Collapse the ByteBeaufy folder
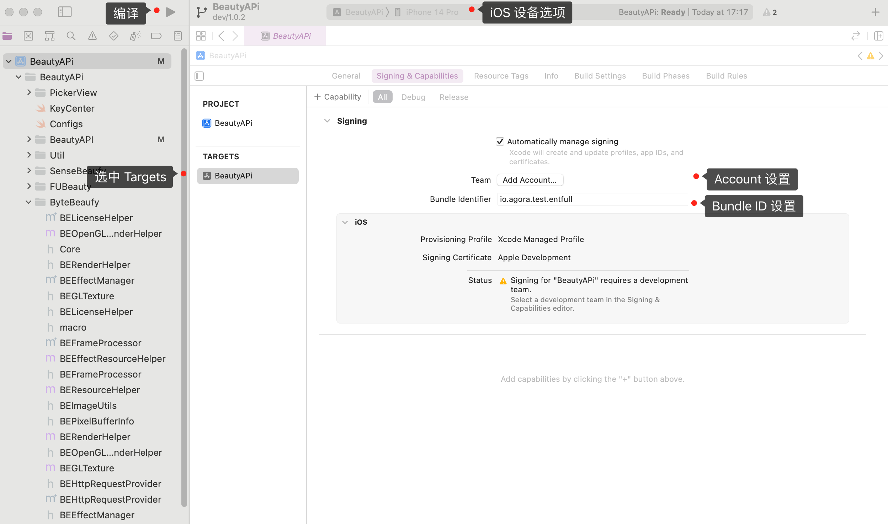 click(x=28, y=202)
